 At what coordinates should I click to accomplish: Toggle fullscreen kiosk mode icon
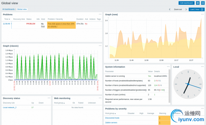click(x=203, y=3)
